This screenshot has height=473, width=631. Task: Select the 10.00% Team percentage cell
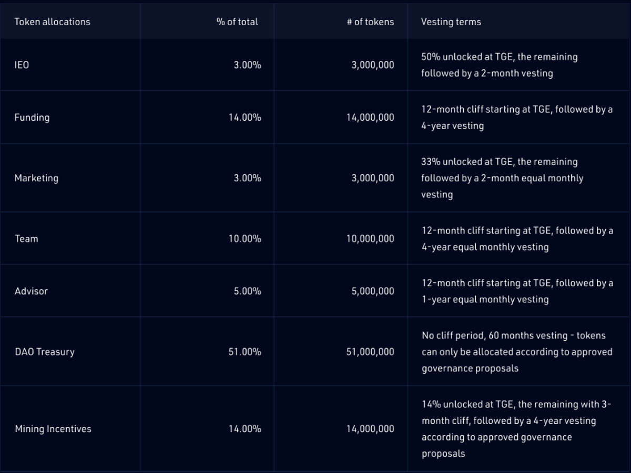coord(245,238)
